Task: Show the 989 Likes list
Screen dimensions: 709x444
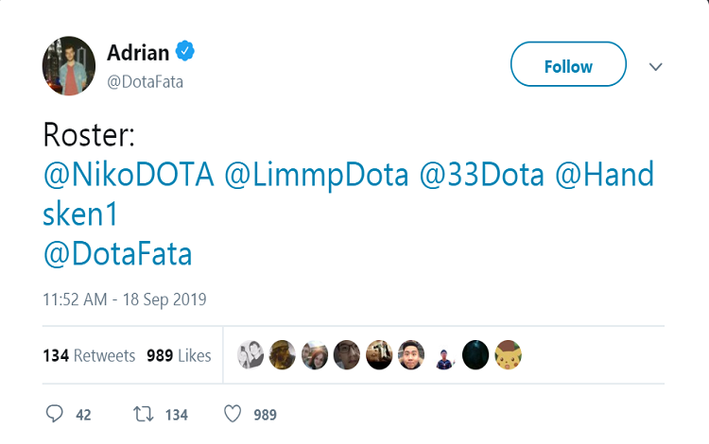Action: pyautogui.click(x=179, y=356)
